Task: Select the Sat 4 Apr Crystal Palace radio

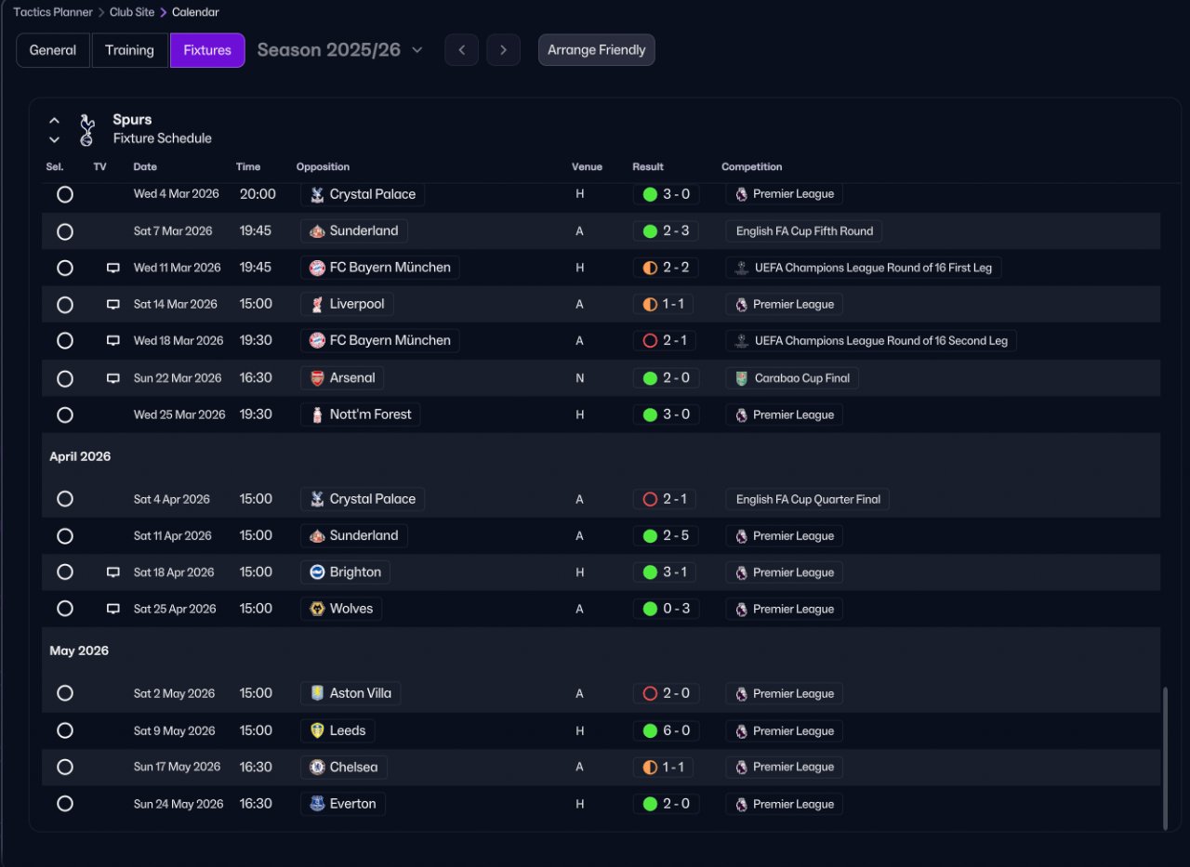Action: [65, 499]
